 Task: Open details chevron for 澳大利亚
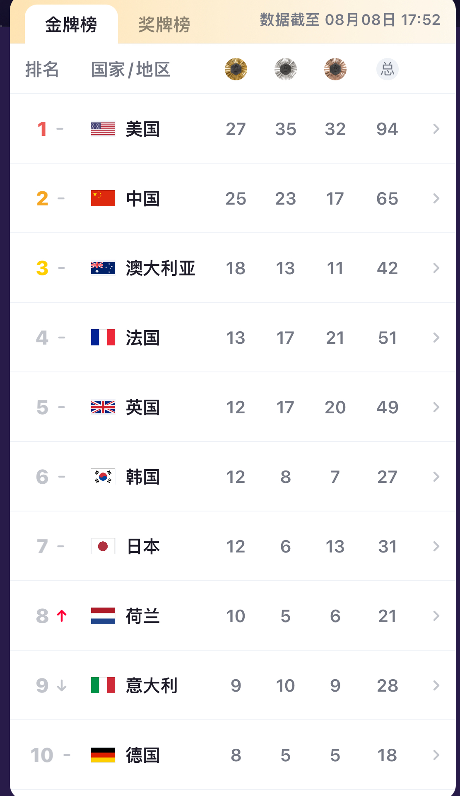click(x=436, y=268)
